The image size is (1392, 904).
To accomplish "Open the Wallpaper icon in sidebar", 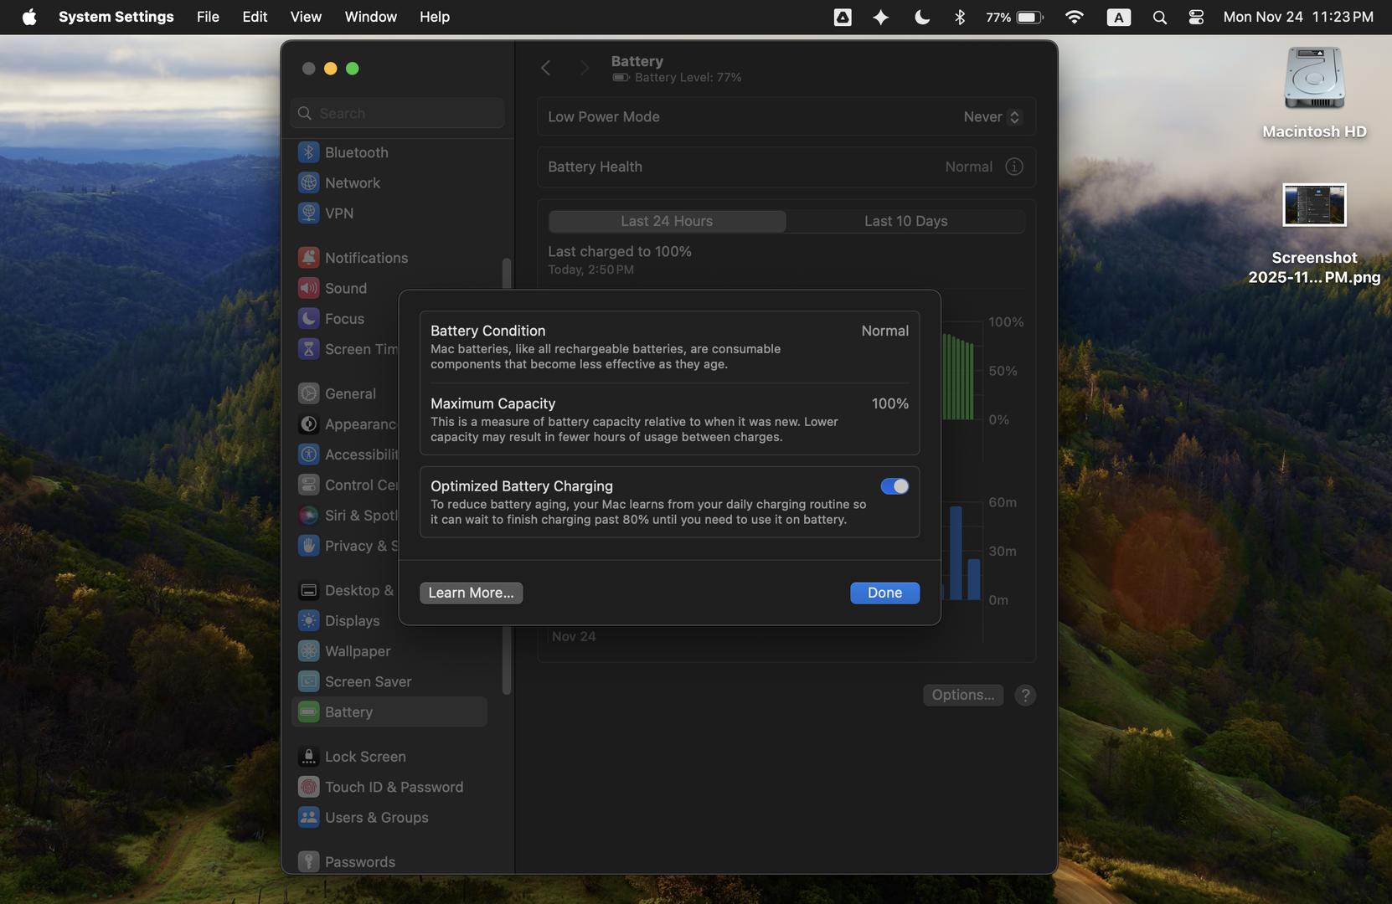I will [x=309, y=651].
